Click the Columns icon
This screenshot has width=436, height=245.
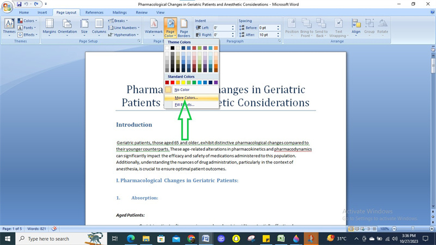[x=99, y=26]
